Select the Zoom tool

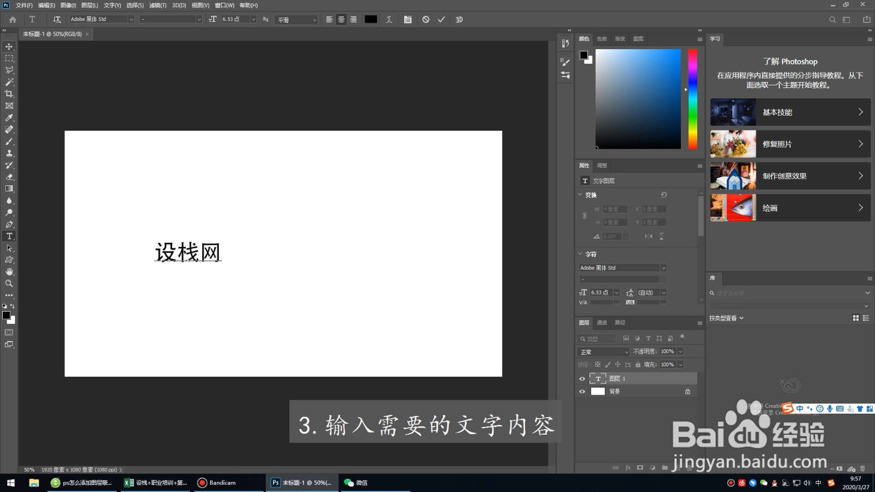9,284
